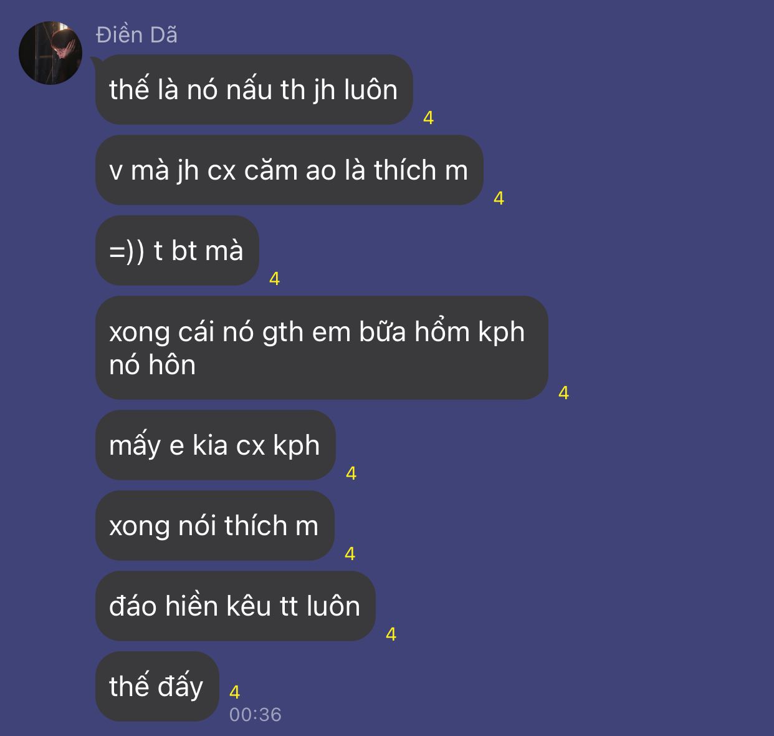Tap read count 4 beside 'xong nói thích m'

[x=350, y=553]
